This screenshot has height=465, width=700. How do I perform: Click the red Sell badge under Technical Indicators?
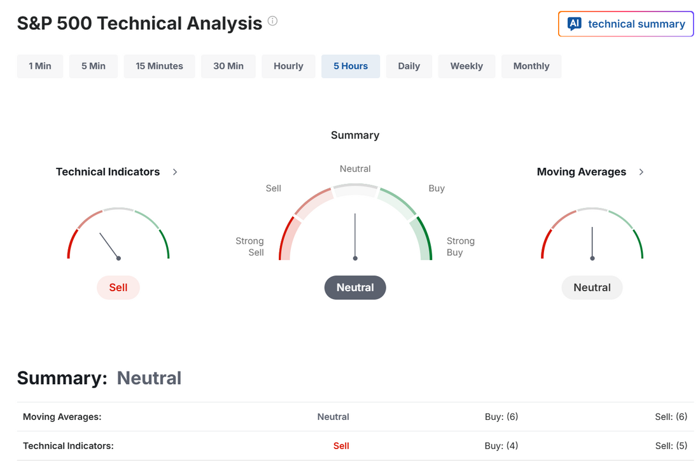[x=118, y=288]
